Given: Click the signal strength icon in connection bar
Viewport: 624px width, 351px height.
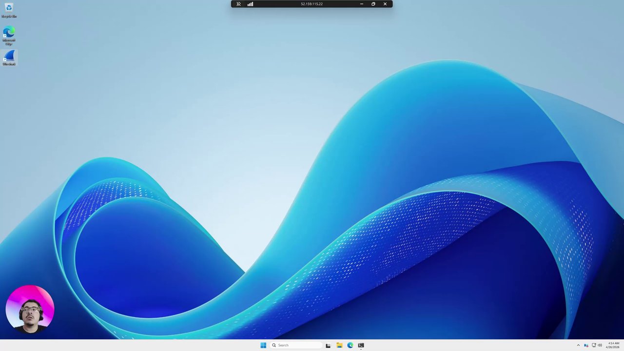Looking at the screenshot, I should click(x=250, y=4).
